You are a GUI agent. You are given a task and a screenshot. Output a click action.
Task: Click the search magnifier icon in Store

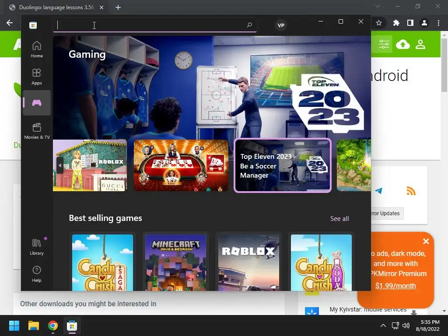point(249,25)
